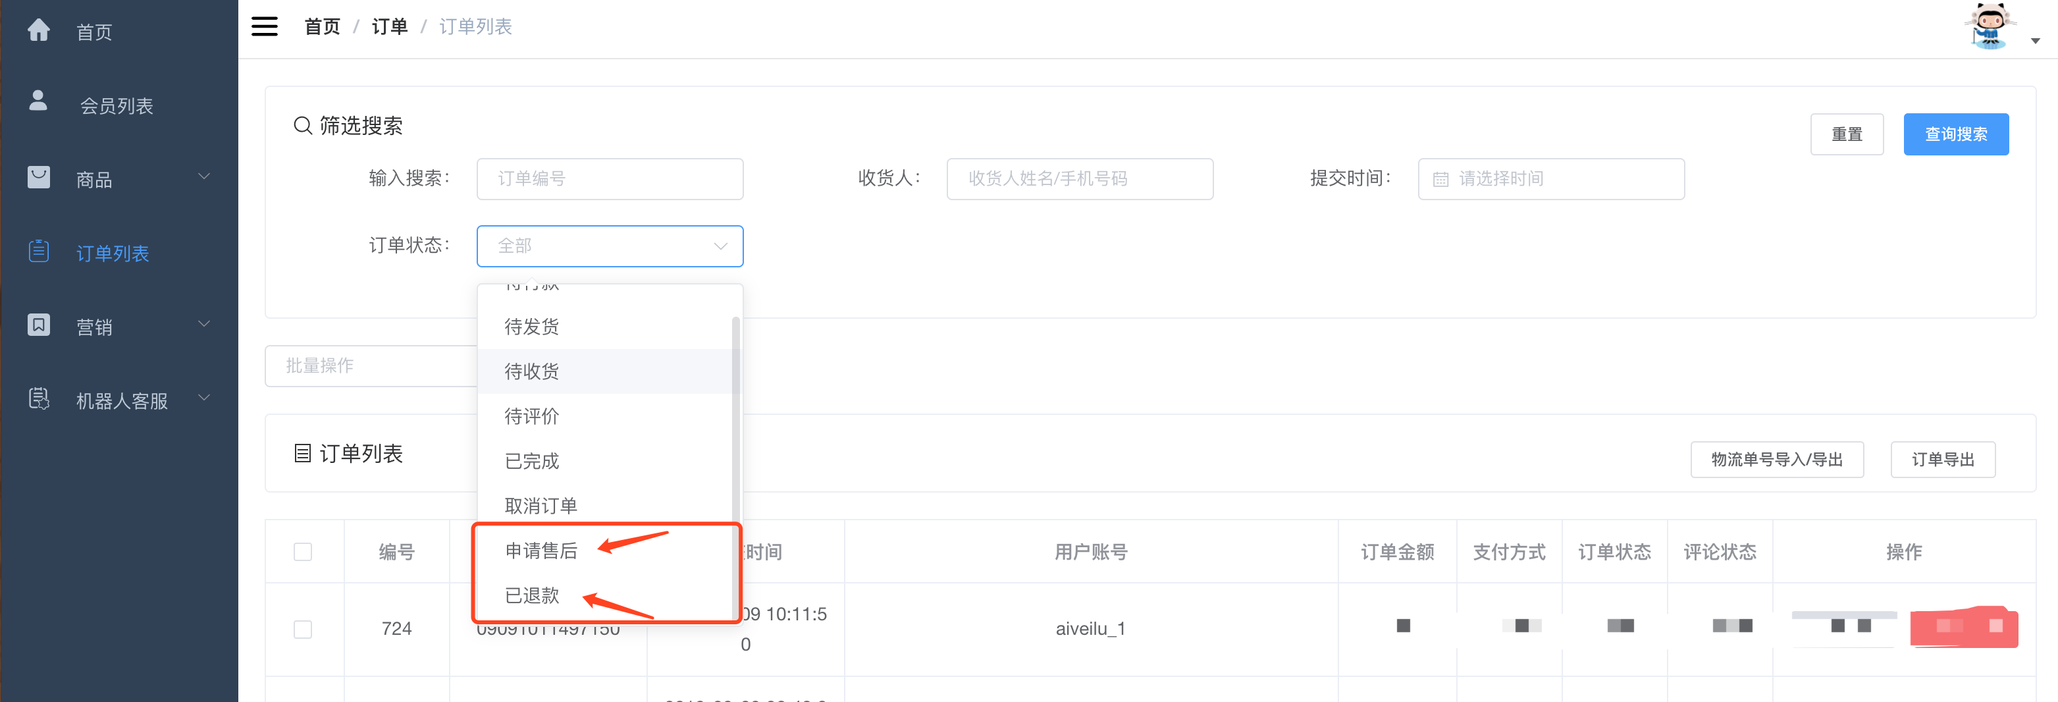
Task: Open the 请选择时间 date picker
Action: [1550, 179]
